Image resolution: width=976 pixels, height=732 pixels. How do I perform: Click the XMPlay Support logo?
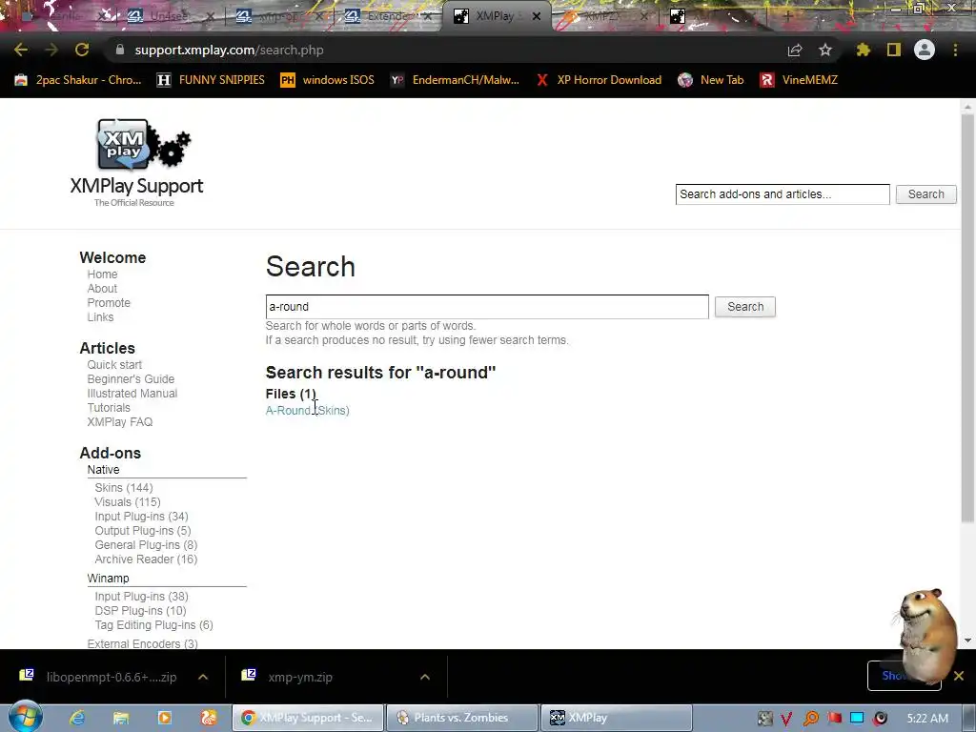click(x=137, y=163)
